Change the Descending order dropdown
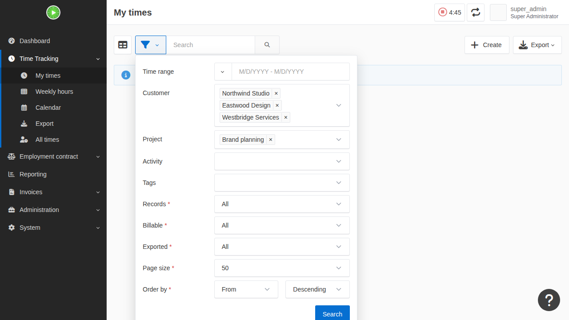The height and width of the screenshot is (320, 569). [x=317, y=289]
